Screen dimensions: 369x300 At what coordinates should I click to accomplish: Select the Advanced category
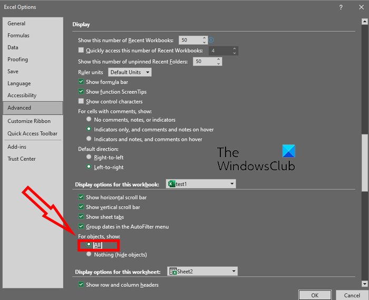tap(33, 108)
